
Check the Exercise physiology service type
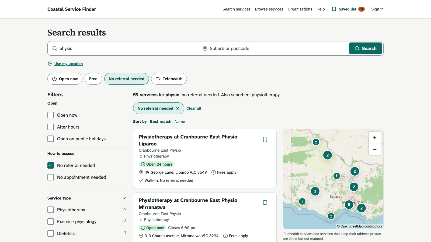point(51,222)
